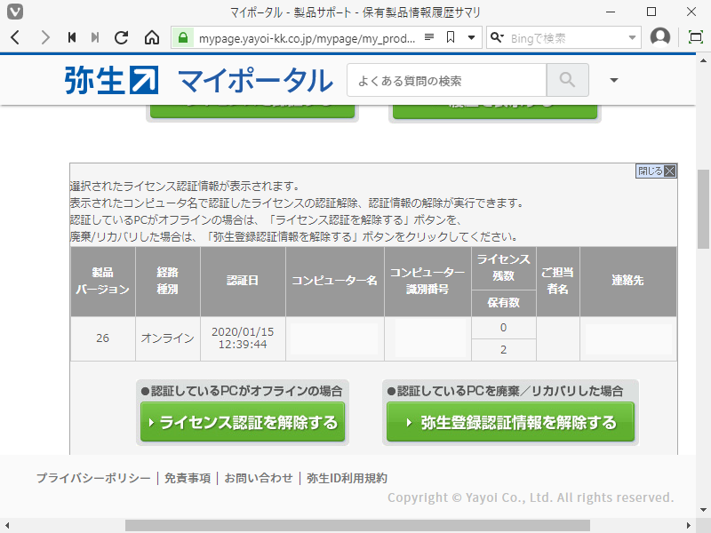Click the search engine magnifier icon
The height and width of the screenshot is (533, 711).
pos(497,37)
